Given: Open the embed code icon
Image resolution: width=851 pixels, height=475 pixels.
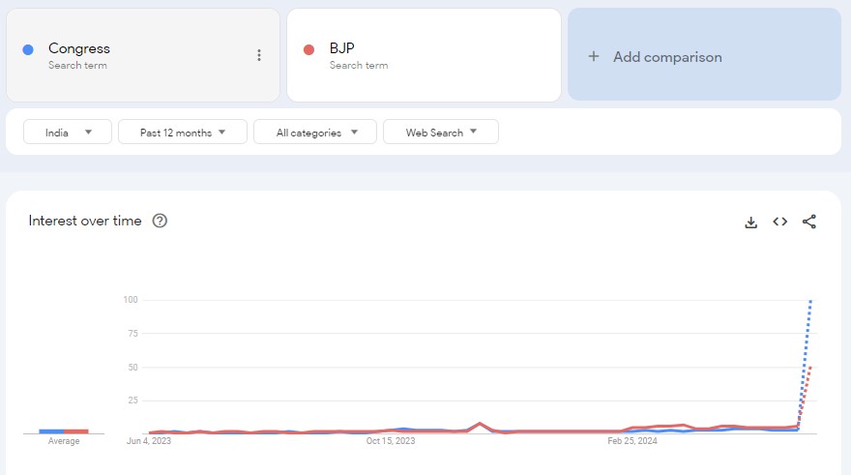Looking at the screenshot, I should (x=779, y=222).
